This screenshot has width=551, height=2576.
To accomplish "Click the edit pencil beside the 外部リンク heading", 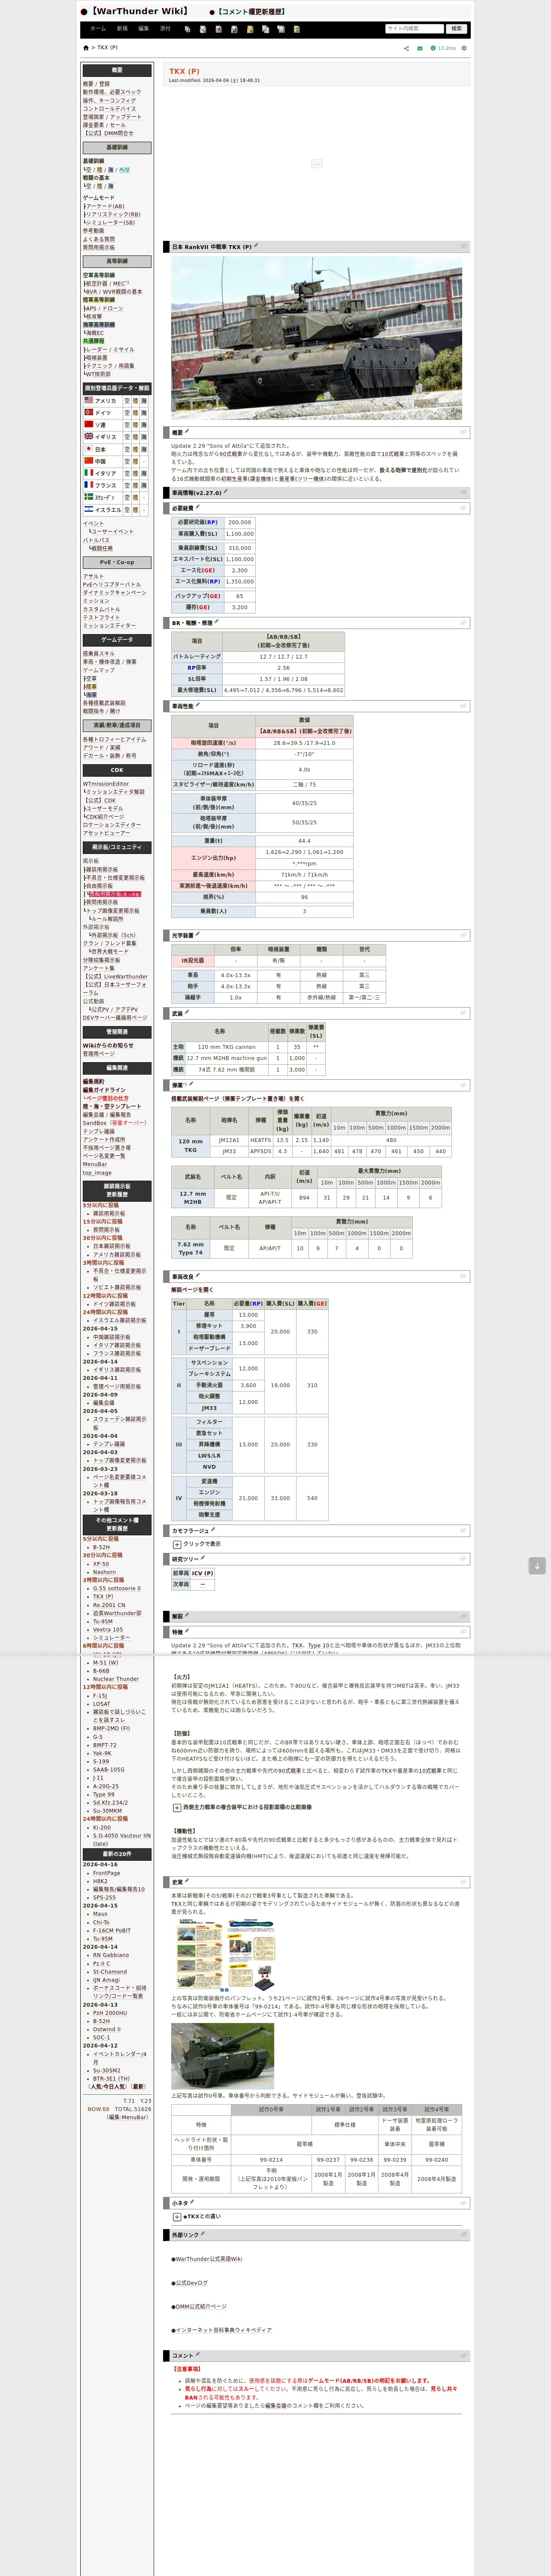I will 203,2234.
